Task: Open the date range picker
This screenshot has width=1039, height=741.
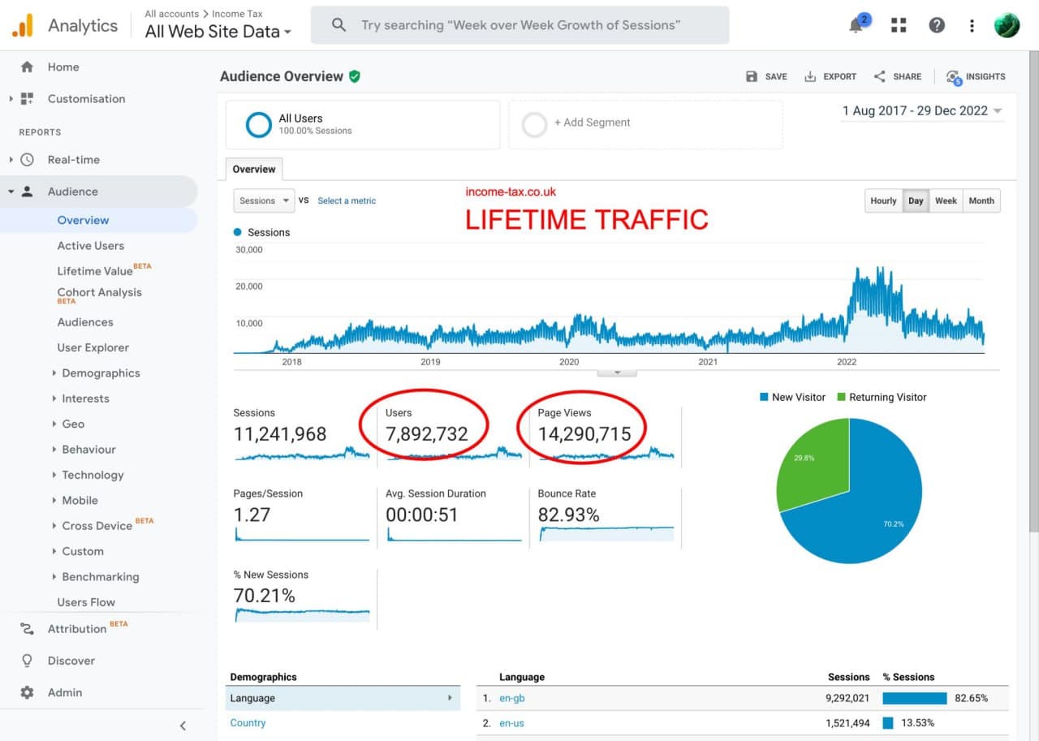Action: [922, 111]
